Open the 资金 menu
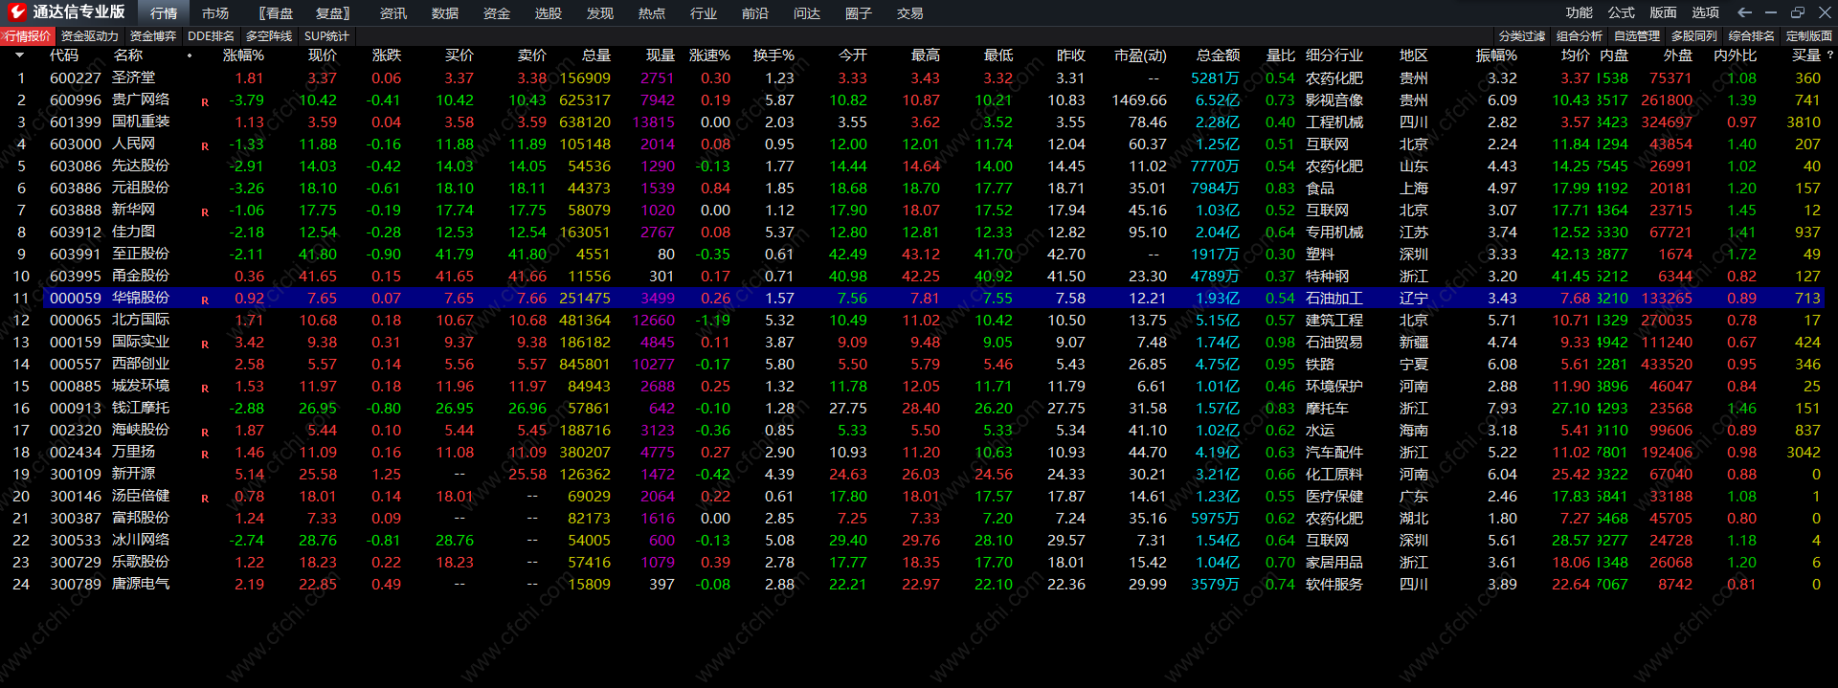Screen dimensions: 1838x688 497,13
